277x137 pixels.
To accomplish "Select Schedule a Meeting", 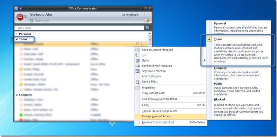I will click(154, 71).
